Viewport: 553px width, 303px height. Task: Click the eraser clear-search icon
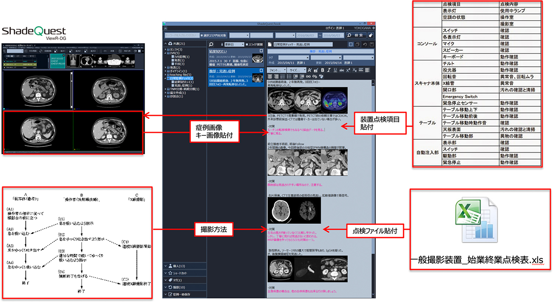pyautogui.click(x=371, y=35)
